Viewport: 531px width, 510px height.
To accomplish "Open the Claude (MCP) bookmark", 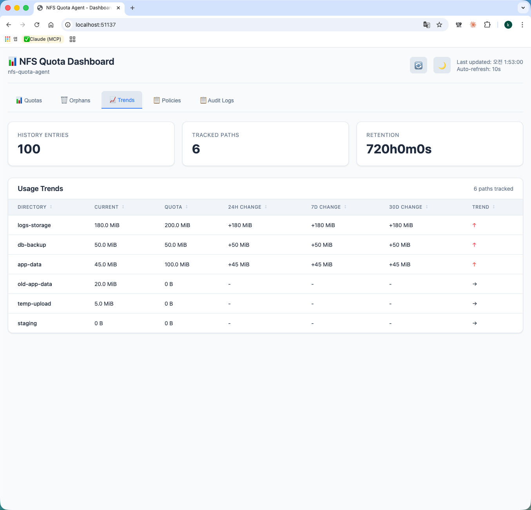I will coord(43,39).
